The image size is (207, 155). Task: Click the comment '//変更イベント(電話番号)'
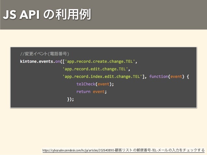tap(45, 54)
